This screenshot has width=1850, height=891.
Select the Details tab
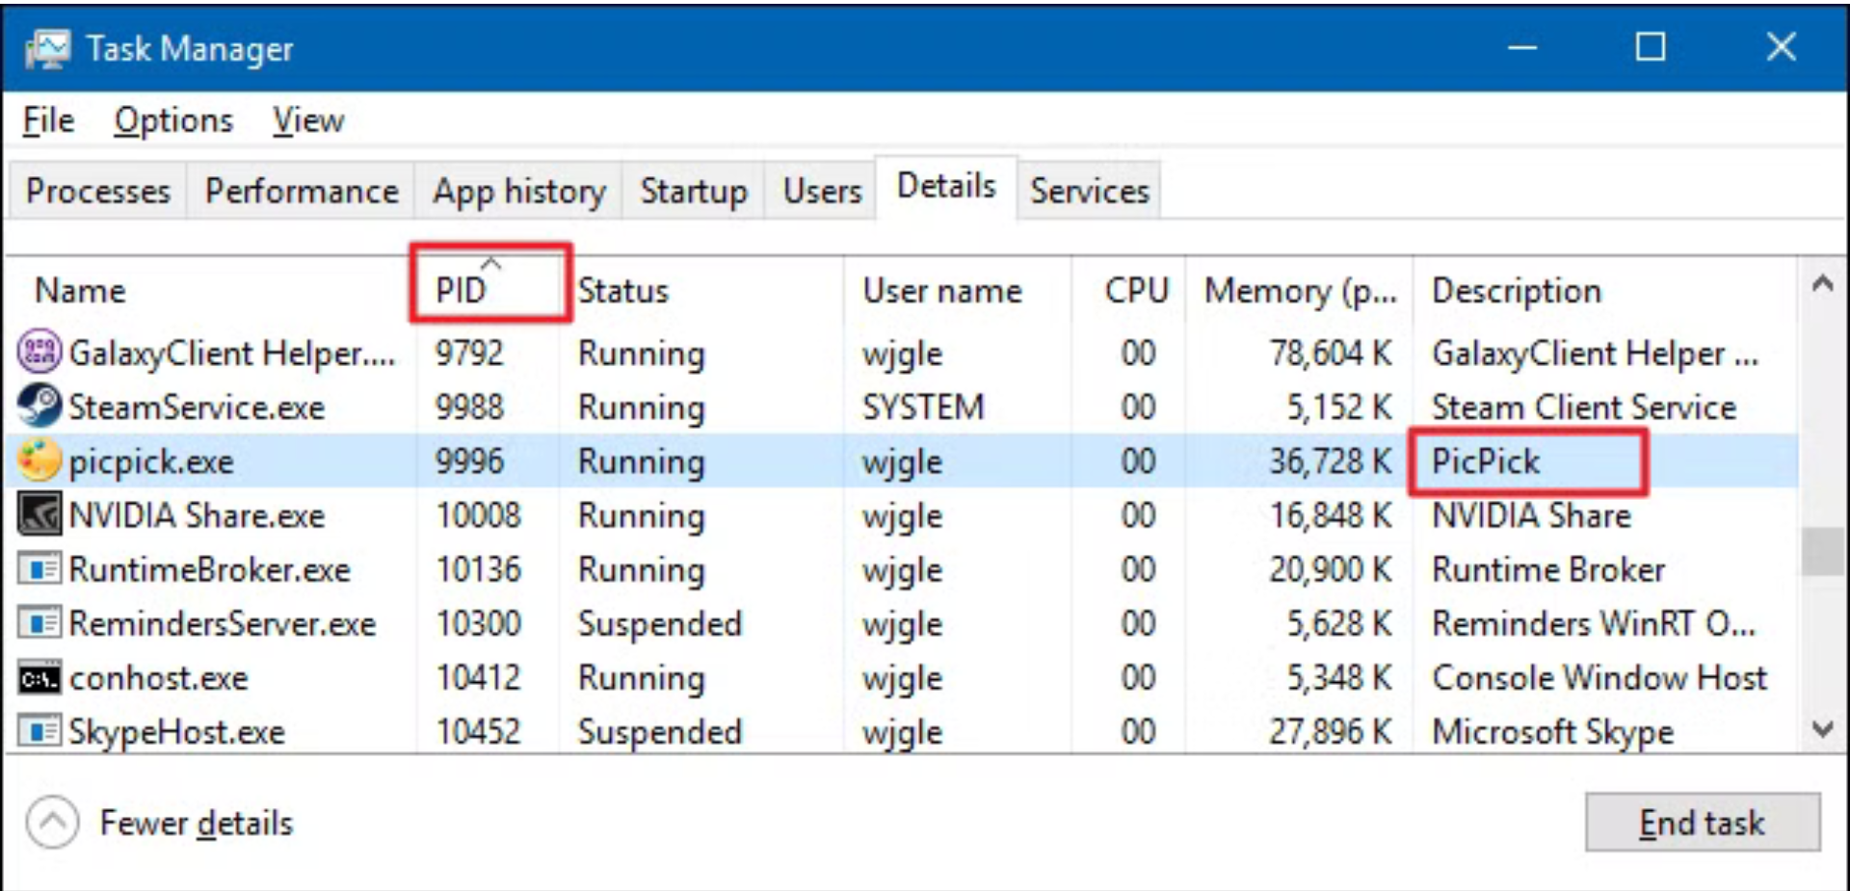tap(946, 186)
